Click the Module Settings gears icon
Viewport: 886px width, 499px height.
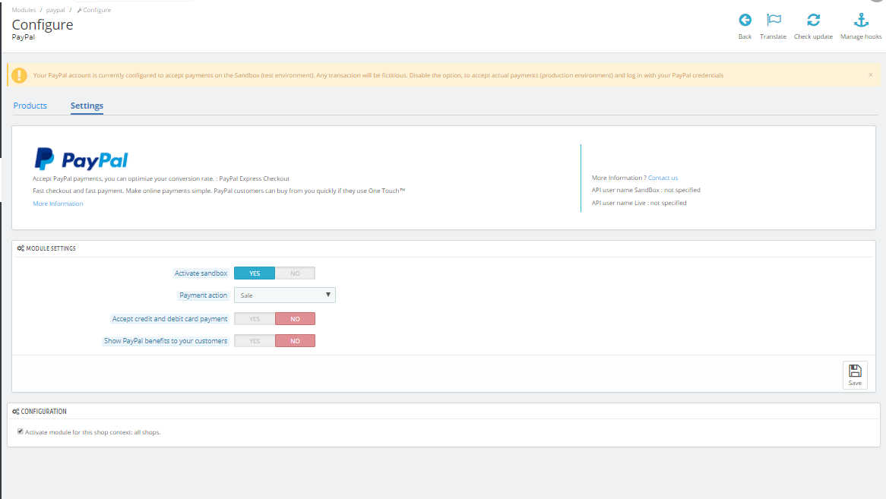point(21,248)
